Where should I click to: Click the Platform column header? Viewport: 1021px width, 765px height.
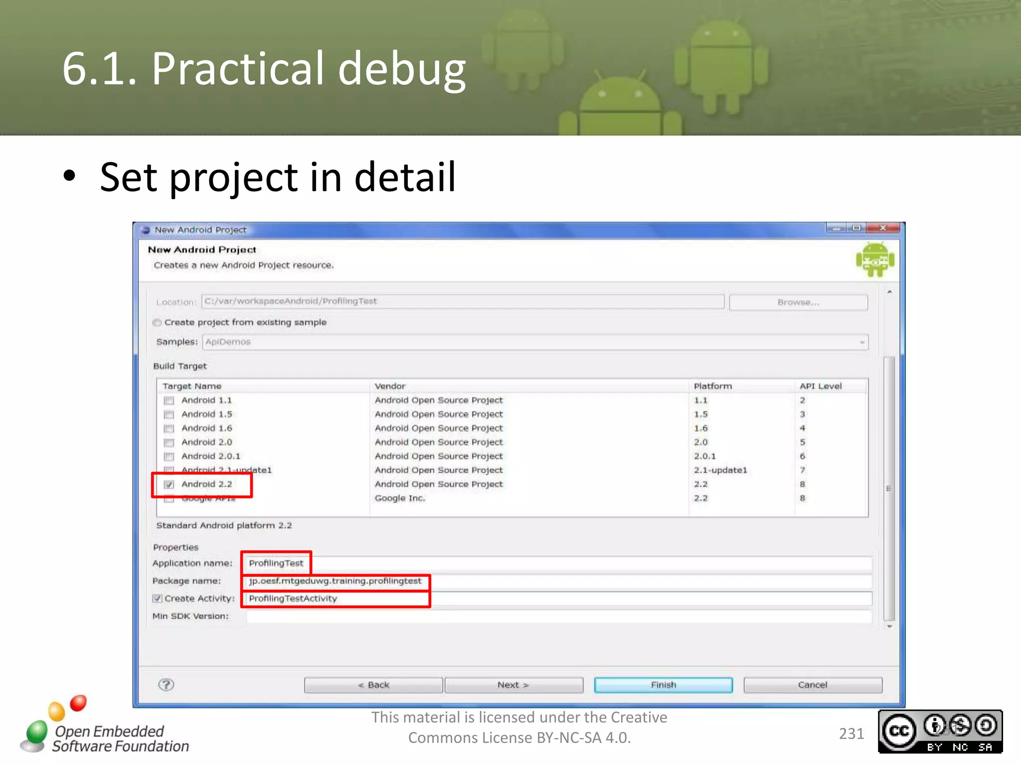(713, 386)
